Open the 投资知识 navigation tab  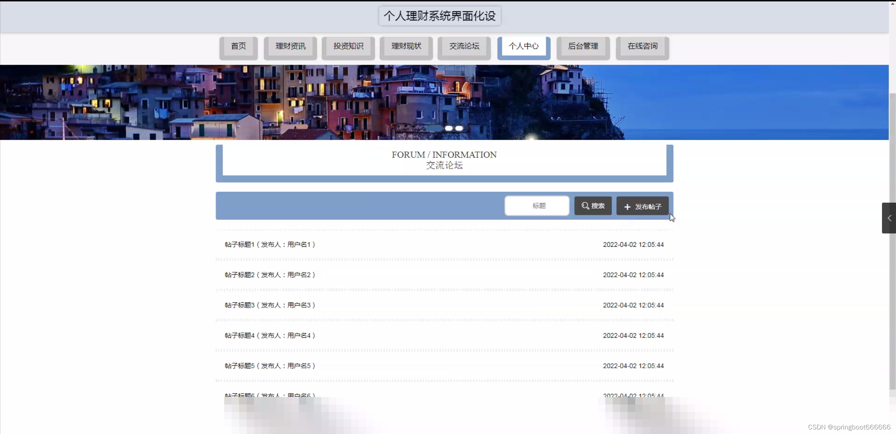pyautogui.click(x=348, y=46)
